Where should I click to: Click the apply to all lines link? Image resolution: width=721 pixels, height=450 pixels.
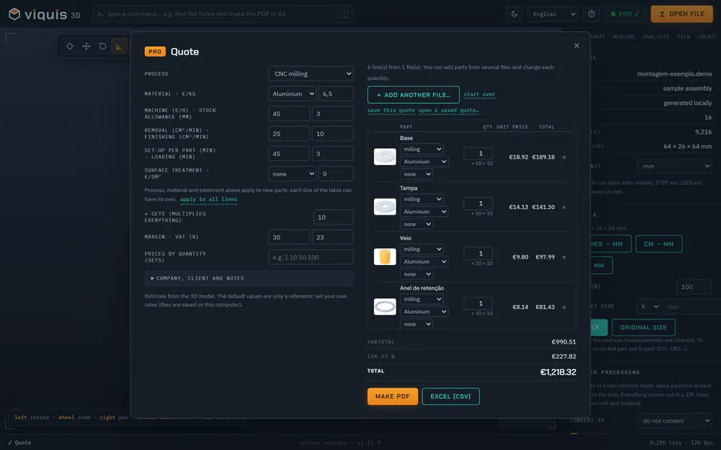click(x=208, y=199)
